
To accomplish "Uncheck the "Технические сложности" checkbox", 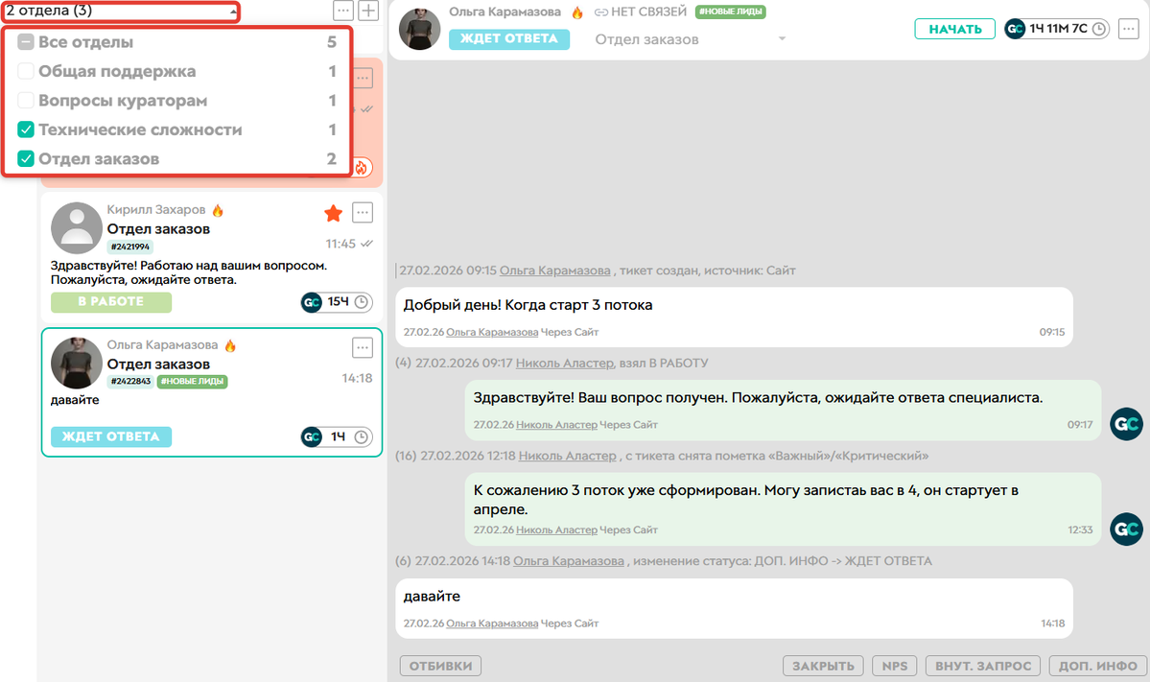I will click(x=26, y=129).
